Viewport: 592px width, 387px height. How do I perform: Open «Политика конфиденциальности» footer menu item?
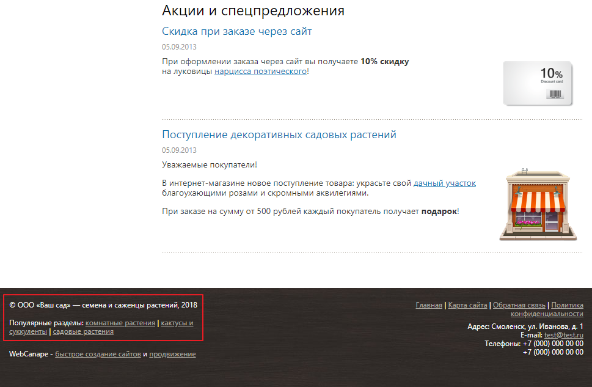[567, 305]
